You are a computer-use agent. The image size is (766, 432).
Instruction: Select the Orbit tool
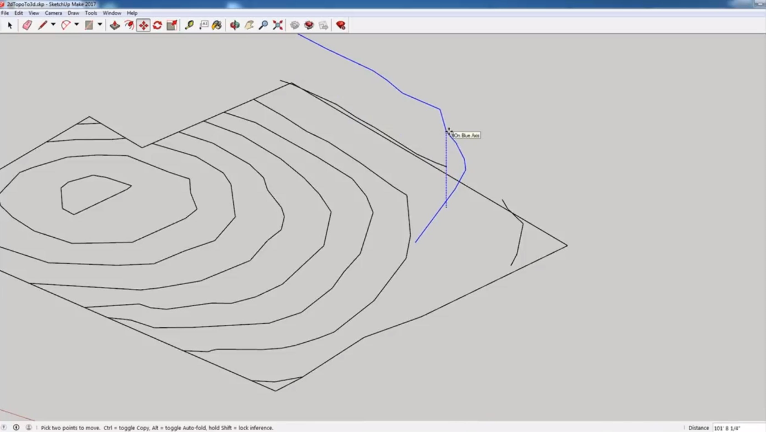tap(235, 25)
